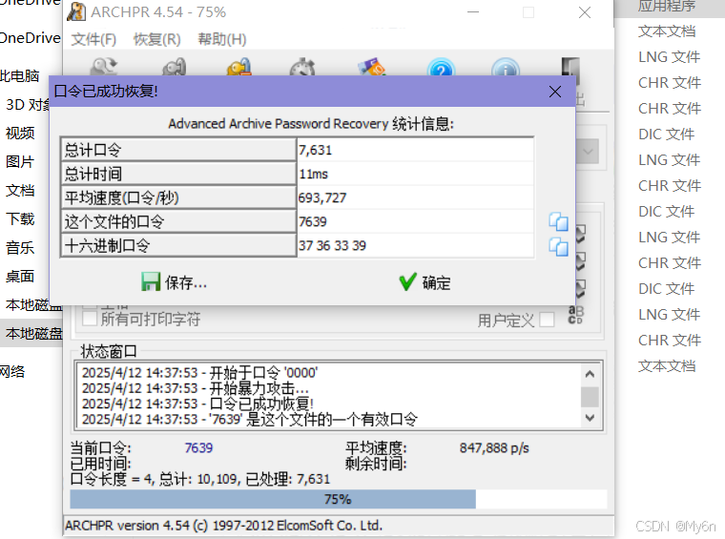725x539 pixels.
Task: Click the file password cell 7639
Action: 415,222
